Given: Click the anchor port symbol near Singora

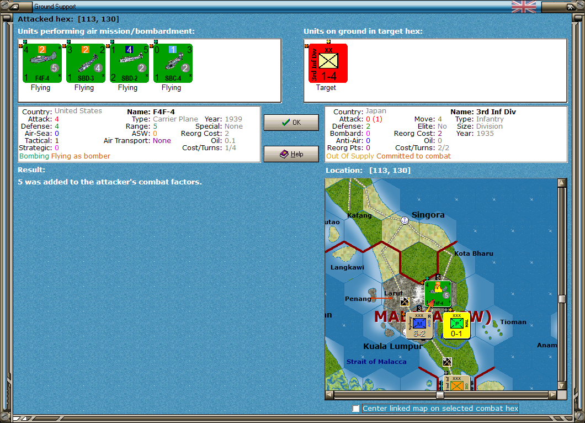Looking at the screenshot, I should (x=405, y=220).
